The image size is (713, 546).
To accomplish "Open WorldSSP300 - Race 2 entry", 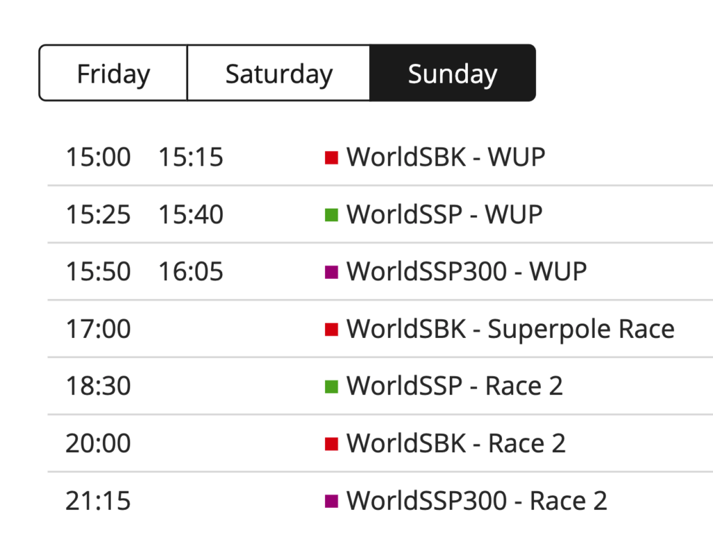I will [x=476, y=501].
